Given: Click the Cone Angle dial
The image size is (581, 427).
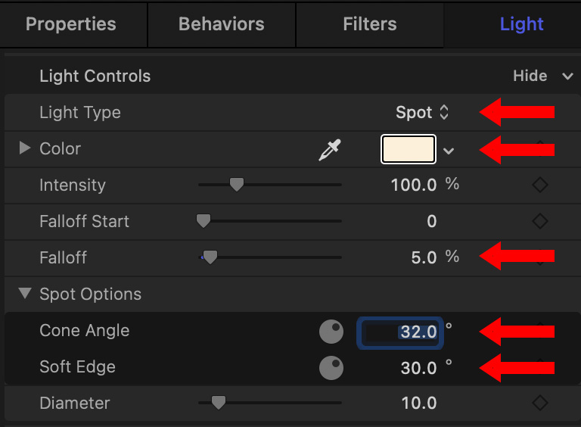Looking at the screenshot, I should (331, 332).
